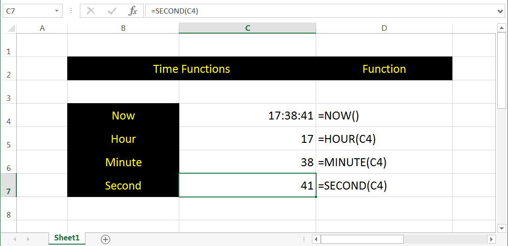Select the cell with =MINUTE(C4) text
The height and width of the screenshot is (246, 508).
[x=384, y=162]
